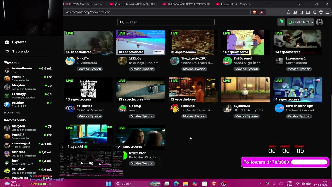332x187 pixels.
Task: Expand Mostrar más under Siguiendo
Action: point(12,113)
